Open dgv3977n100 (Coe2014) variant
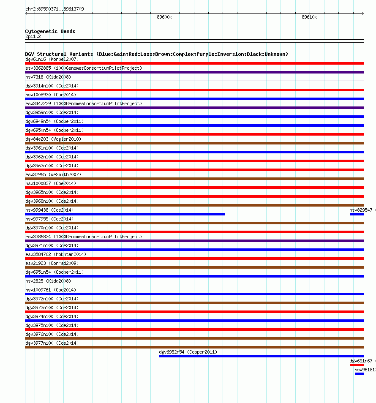 click(x=52, y=343)
